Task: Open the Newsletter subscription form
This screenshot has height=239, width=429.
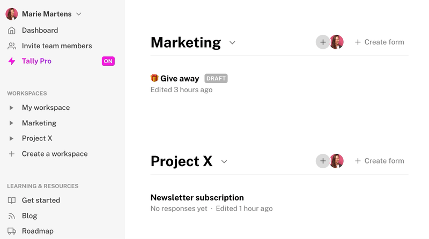Action: tap(197, 197)
